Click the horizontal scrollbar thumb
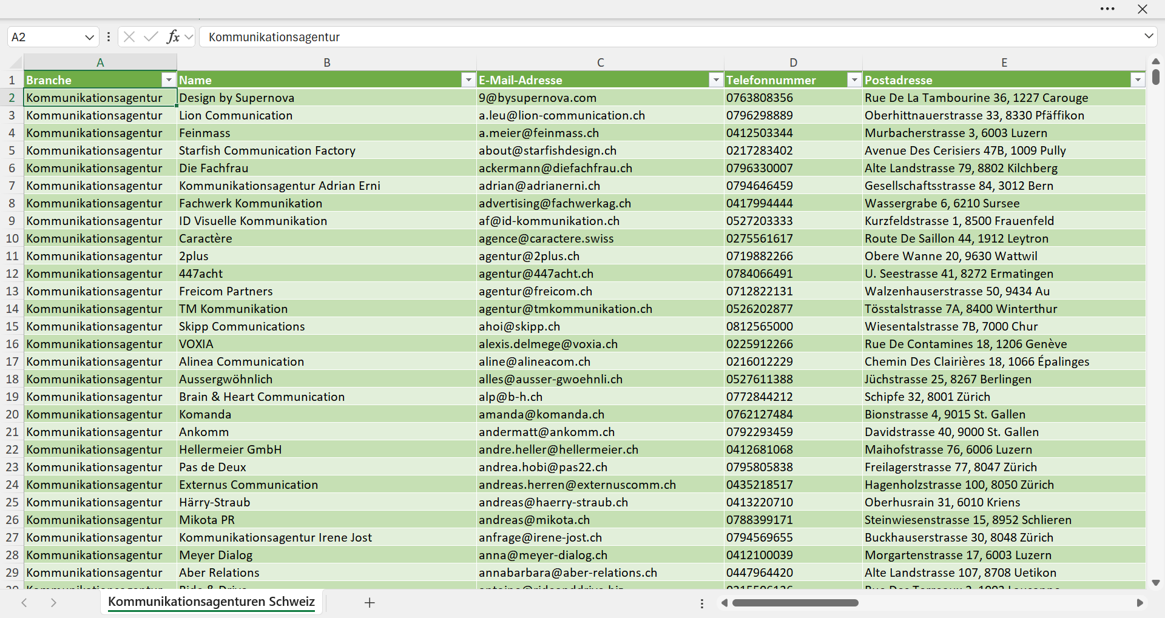Viewport: 1165px width, 618px height. 795,603
